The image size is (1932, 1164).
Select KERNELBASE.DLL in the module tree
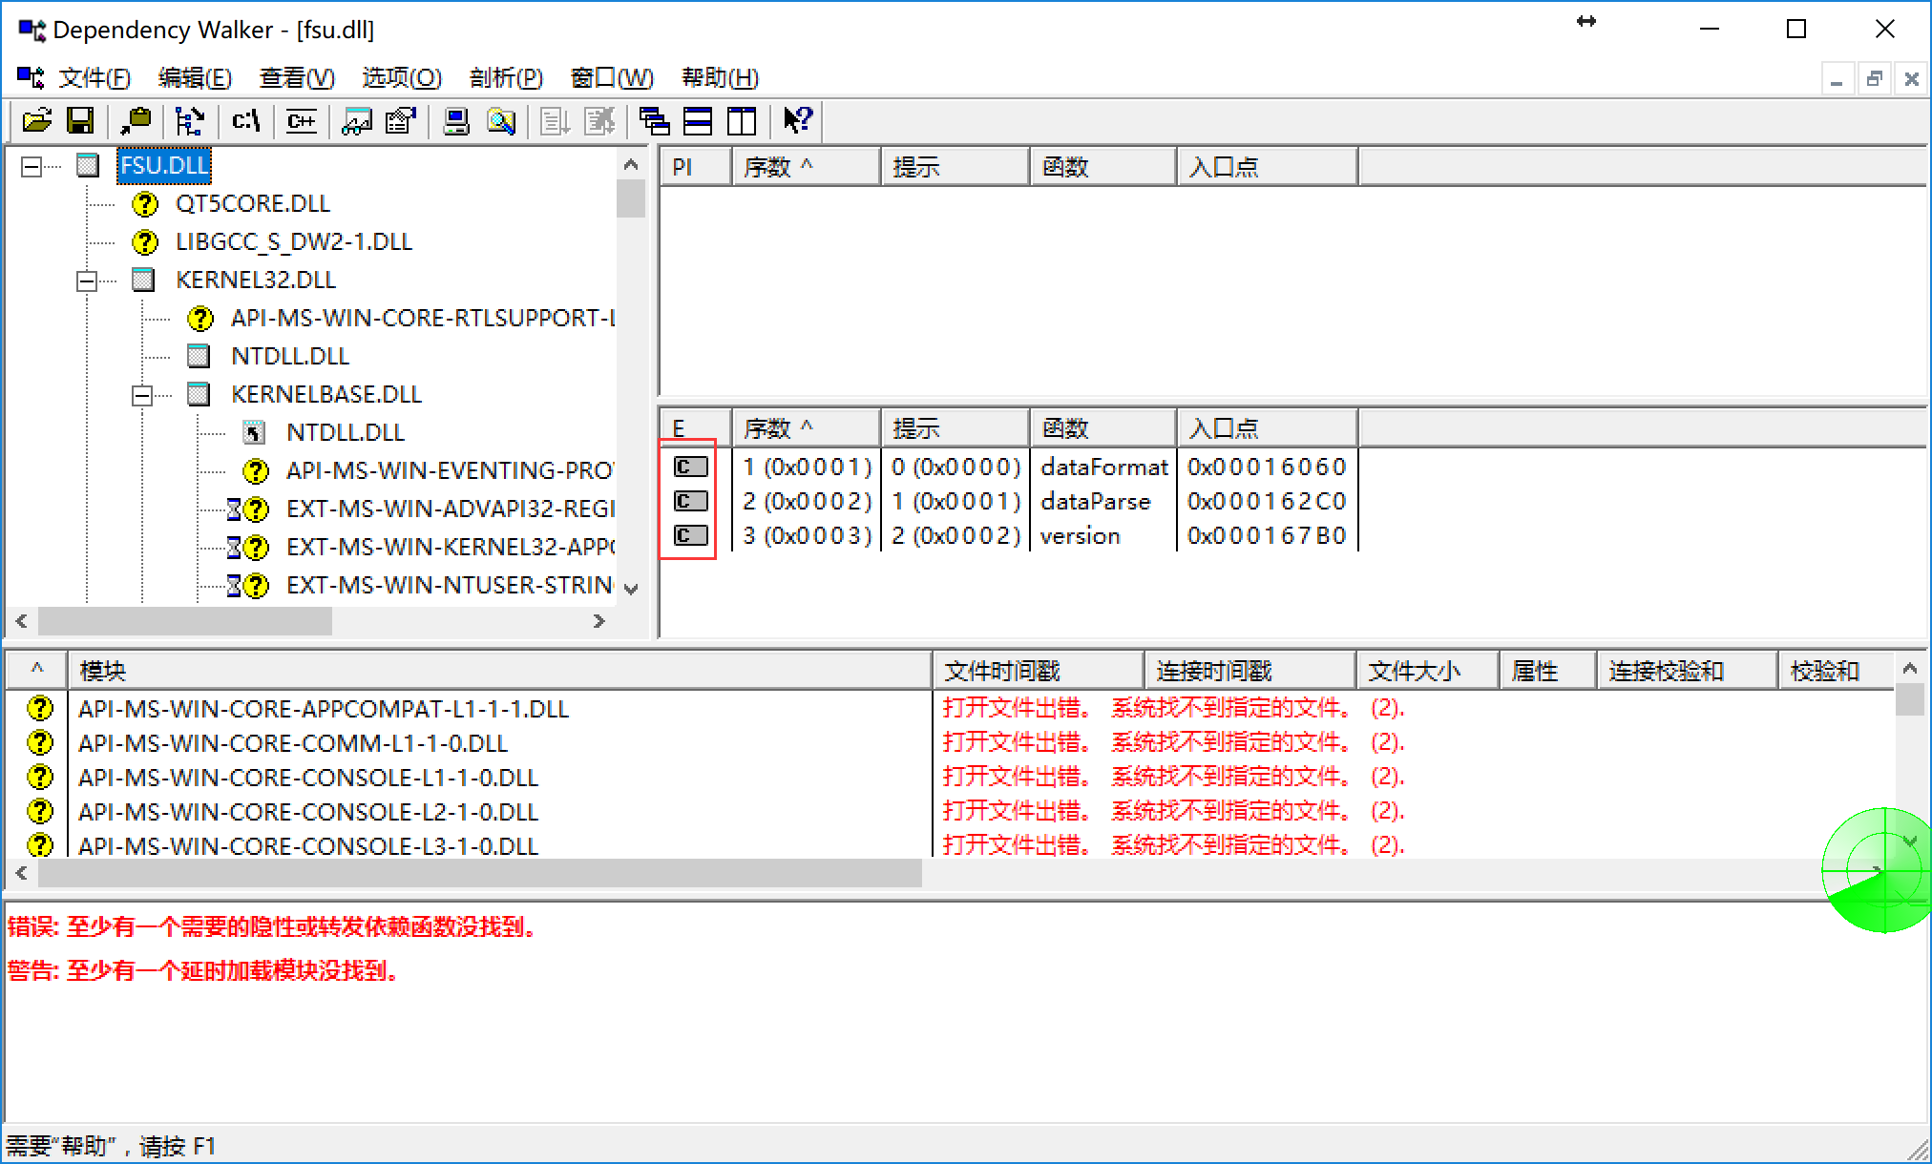(x=326, y=394)
